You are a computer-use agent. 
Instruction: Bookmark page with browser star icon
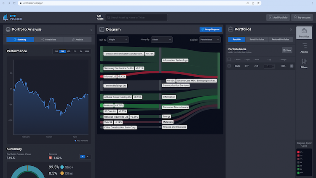coord(258,3)
